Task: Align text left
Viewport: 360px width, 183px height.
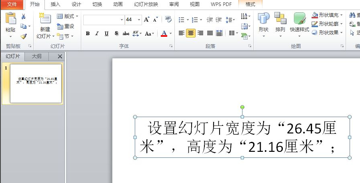Action: pos(181,33)
